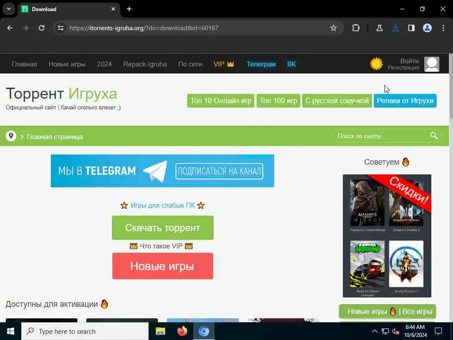Click the location pin icon in breadcrumb
Image resolution: width=453 pixels, height=340 pixels.
11,136
